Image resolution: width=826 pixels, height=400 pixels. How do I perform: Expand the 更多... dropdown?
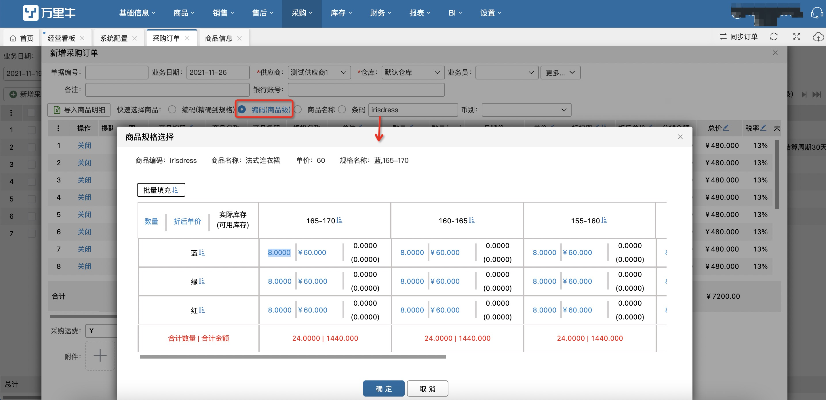click(x=560, y=73)
